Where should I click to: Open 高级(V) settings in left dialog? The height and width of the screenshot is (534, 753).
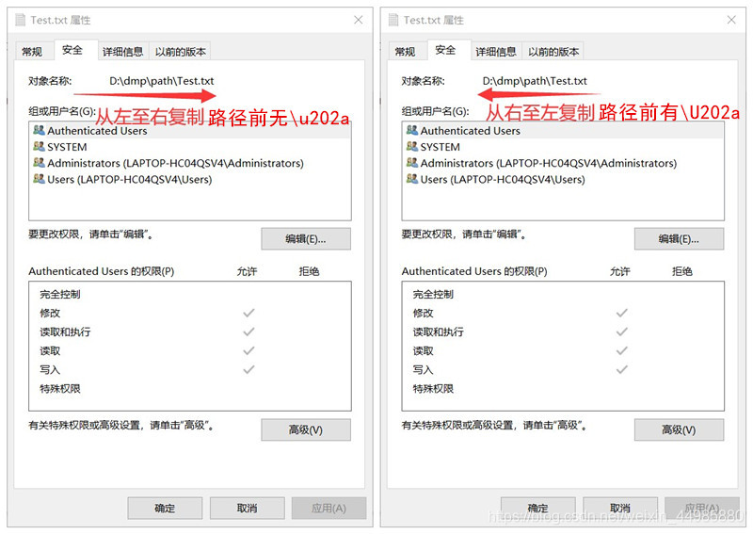[306, 429]
